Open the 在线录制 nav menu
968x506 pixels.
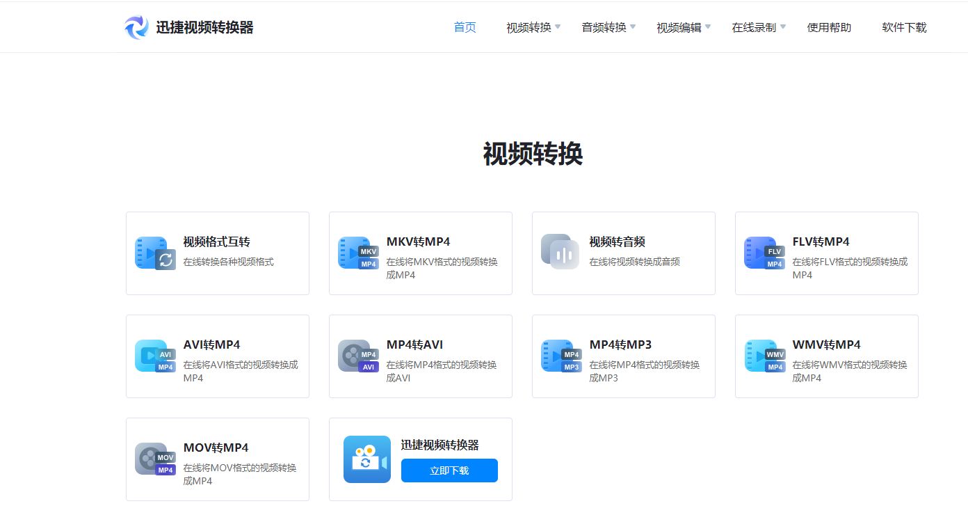pyautogui.click(x=754, y=28)
